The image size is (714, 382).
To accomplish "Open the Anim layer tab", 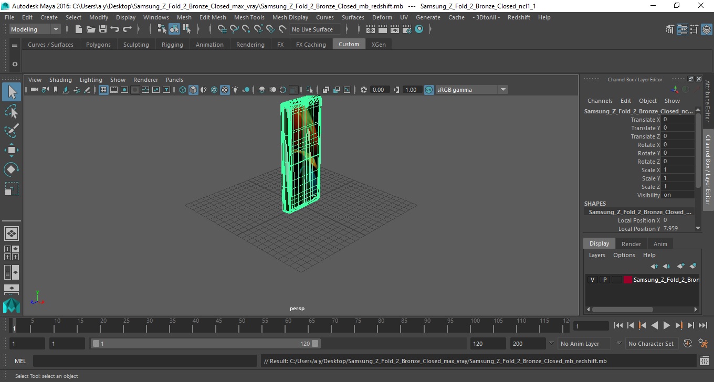I will [x=660, y=244].
